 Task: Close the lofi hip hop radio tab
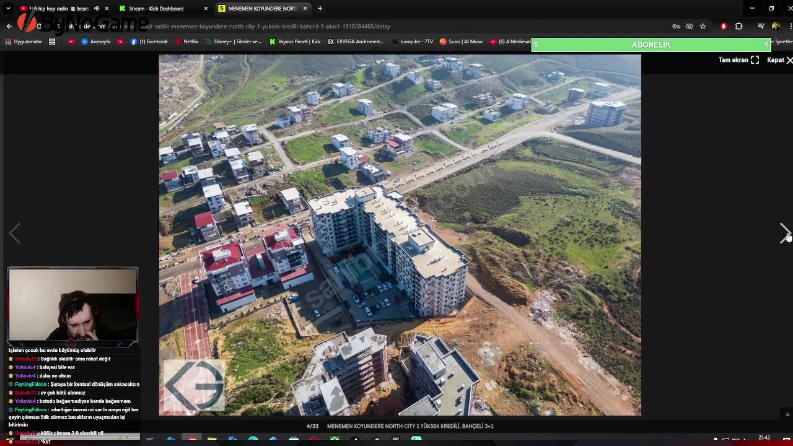coord(107,9)
